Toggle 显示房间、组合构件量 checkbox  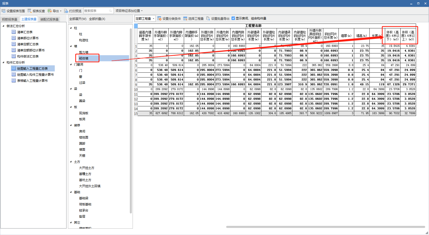[233, 18]
